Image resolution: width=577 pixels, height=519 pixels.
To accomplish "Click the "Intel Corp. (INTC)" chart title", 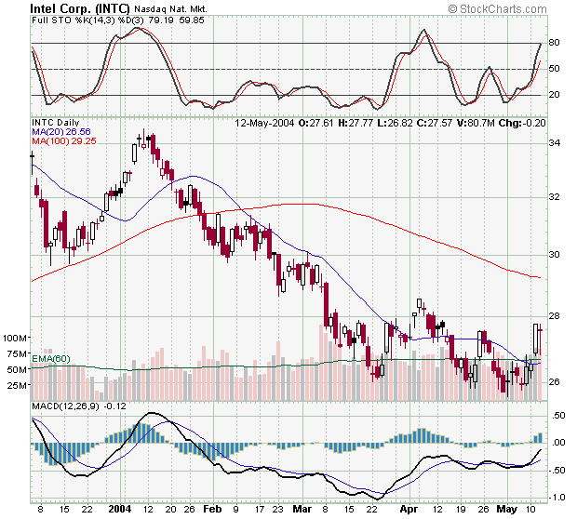I will pyautogui.click(x=80, y=8).
